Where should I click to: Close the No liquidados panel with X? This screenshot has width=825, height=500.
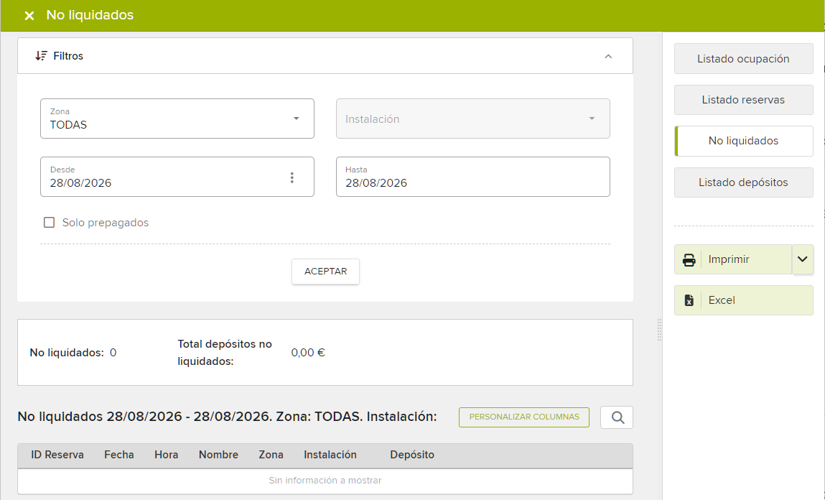coord(29,16)
